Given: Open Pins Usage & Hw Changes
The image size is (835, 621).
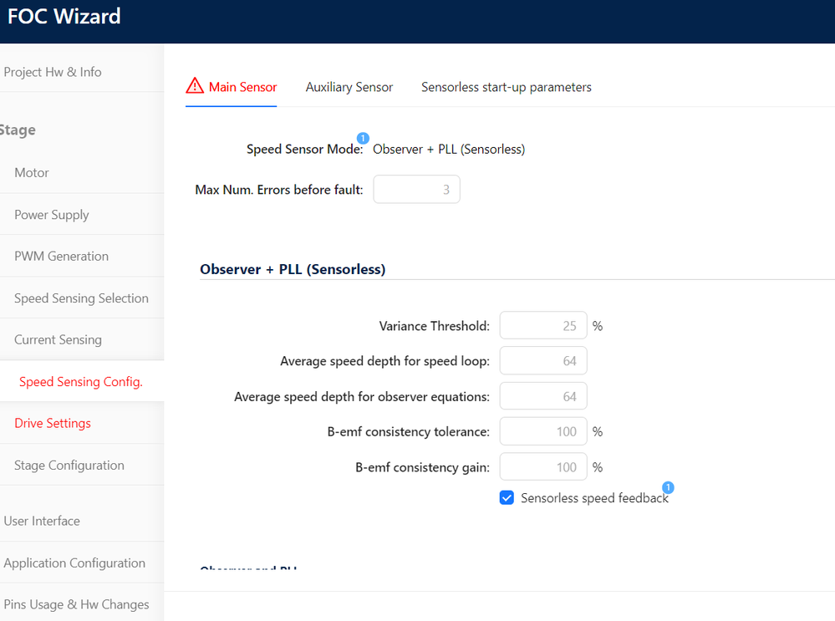Looking at the screenshot, I should click(x=77, y=604).
